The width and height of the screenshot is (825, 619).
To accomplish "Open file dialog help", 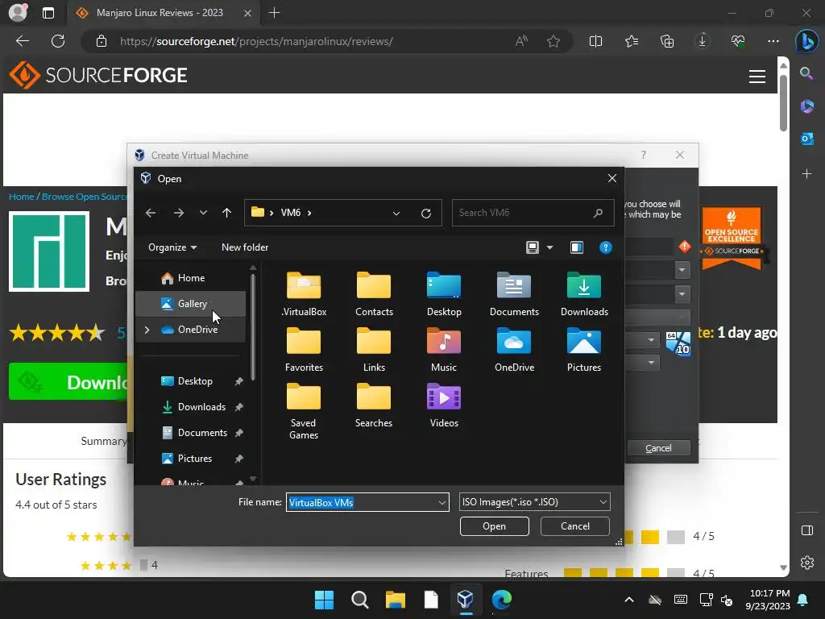I will (x=606, y=247).
